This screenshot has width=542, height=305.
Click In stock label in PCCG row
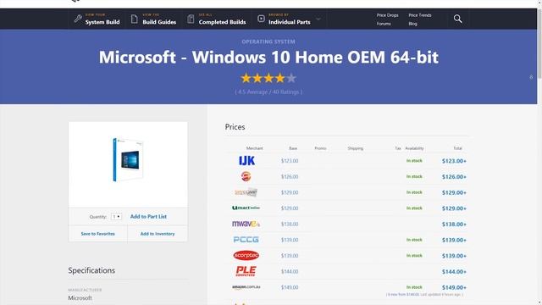pos(414,240)
